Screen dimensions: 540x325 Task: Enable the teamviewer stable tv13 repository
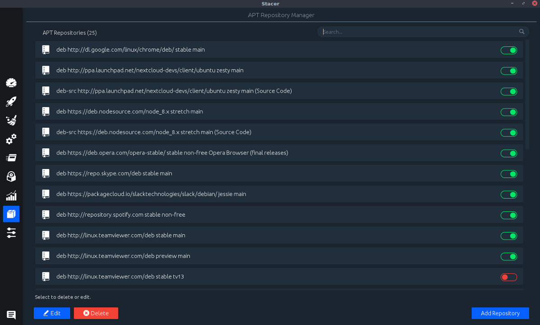pos(508,277)
